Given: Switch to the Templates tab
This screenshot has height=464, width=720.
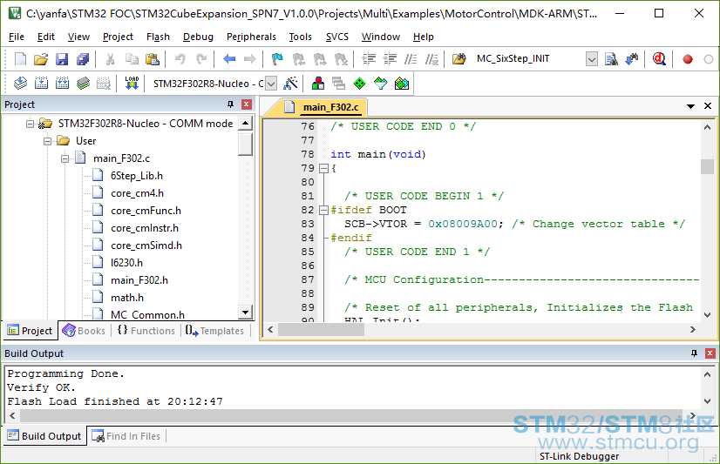Looking at the screenshot, I should (214, 331).
